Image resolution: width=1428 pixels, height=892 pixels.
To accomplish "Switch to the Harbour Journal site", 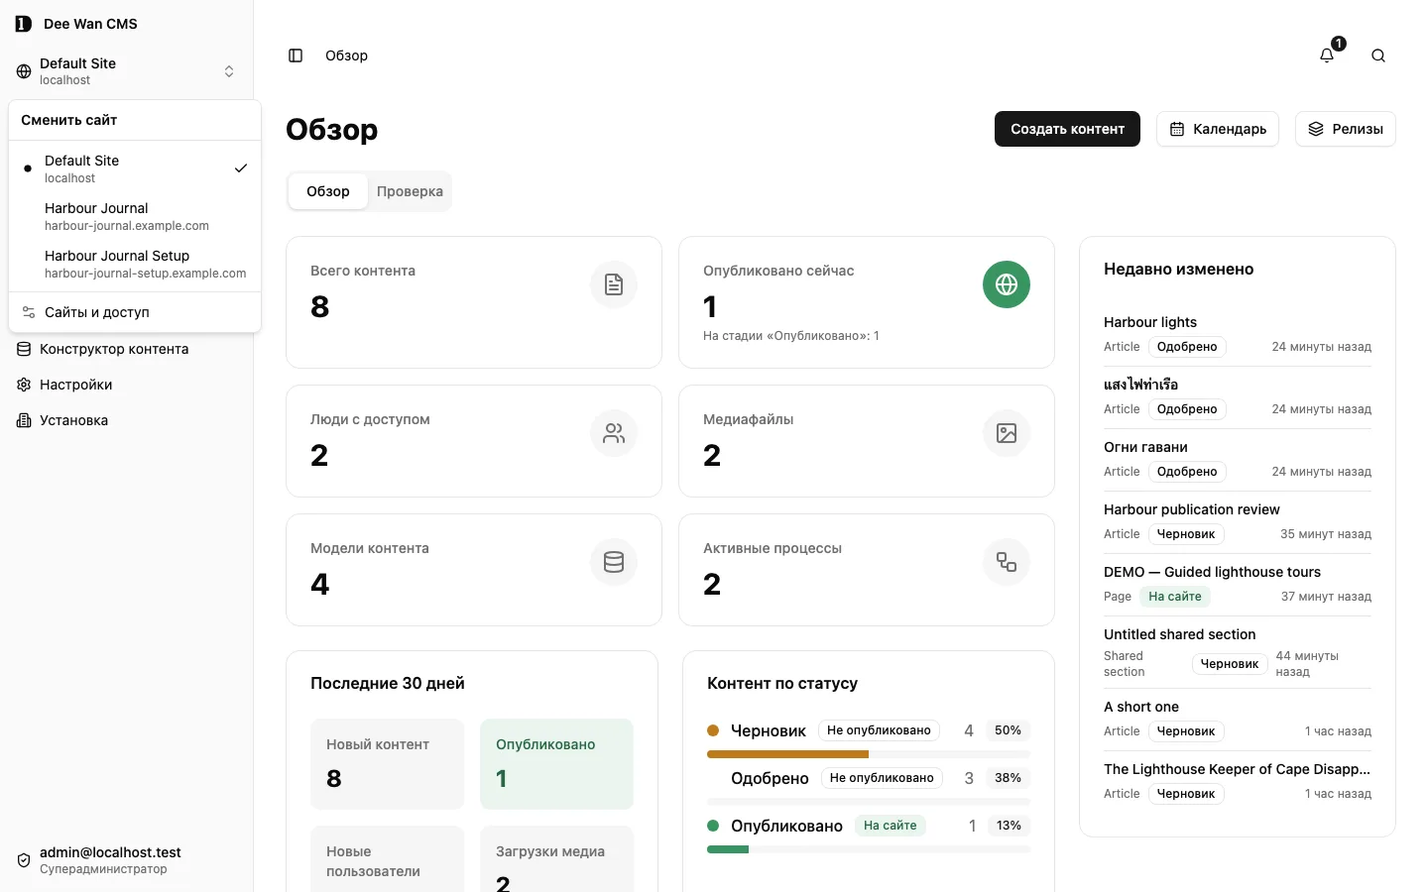I will click(135, 216).
